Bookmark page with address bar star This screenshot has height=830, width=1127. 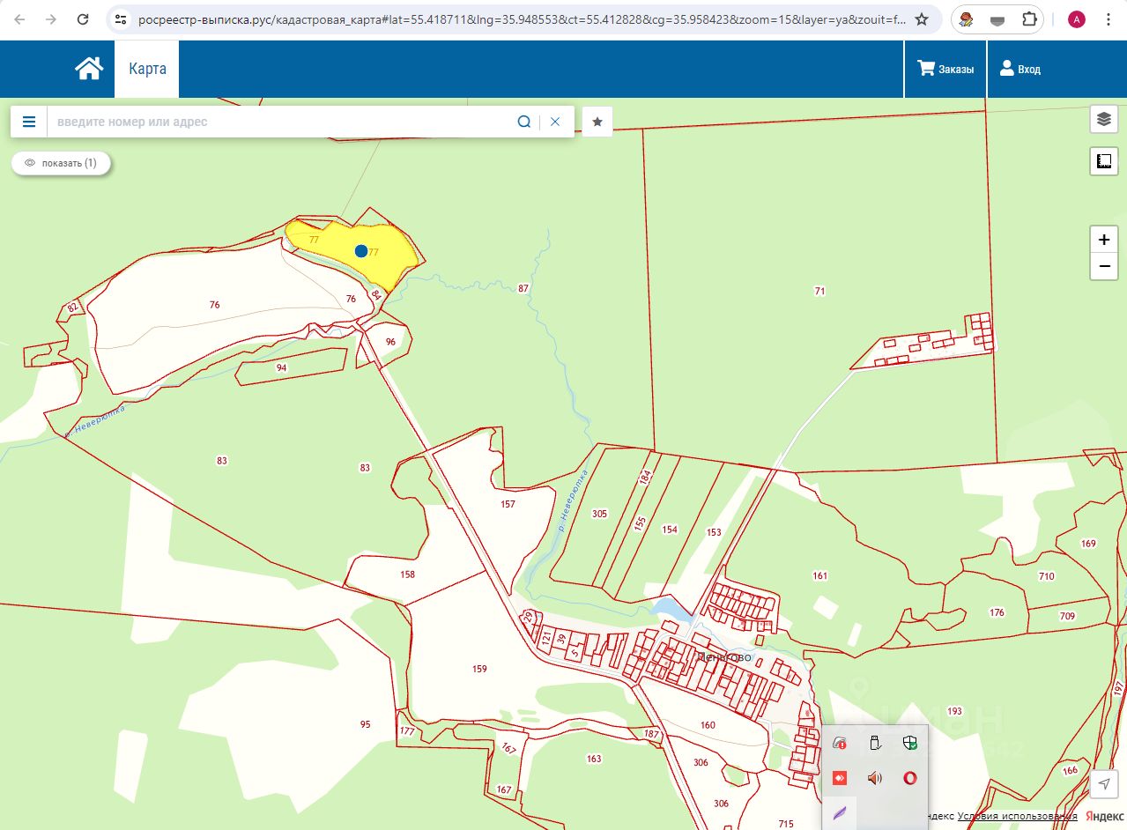(x=922, y=19)
